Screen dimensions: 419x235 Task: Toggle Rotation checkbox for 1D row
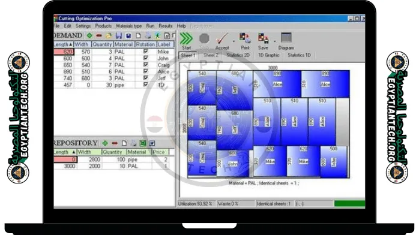click(146, 85)
